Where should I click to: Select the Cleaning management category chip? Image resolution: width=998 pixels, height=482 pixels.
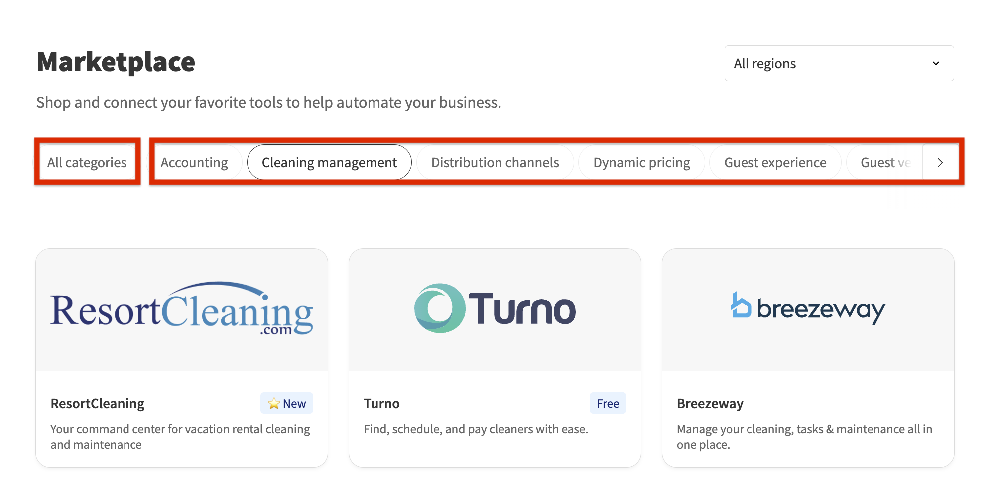[329, 162]
